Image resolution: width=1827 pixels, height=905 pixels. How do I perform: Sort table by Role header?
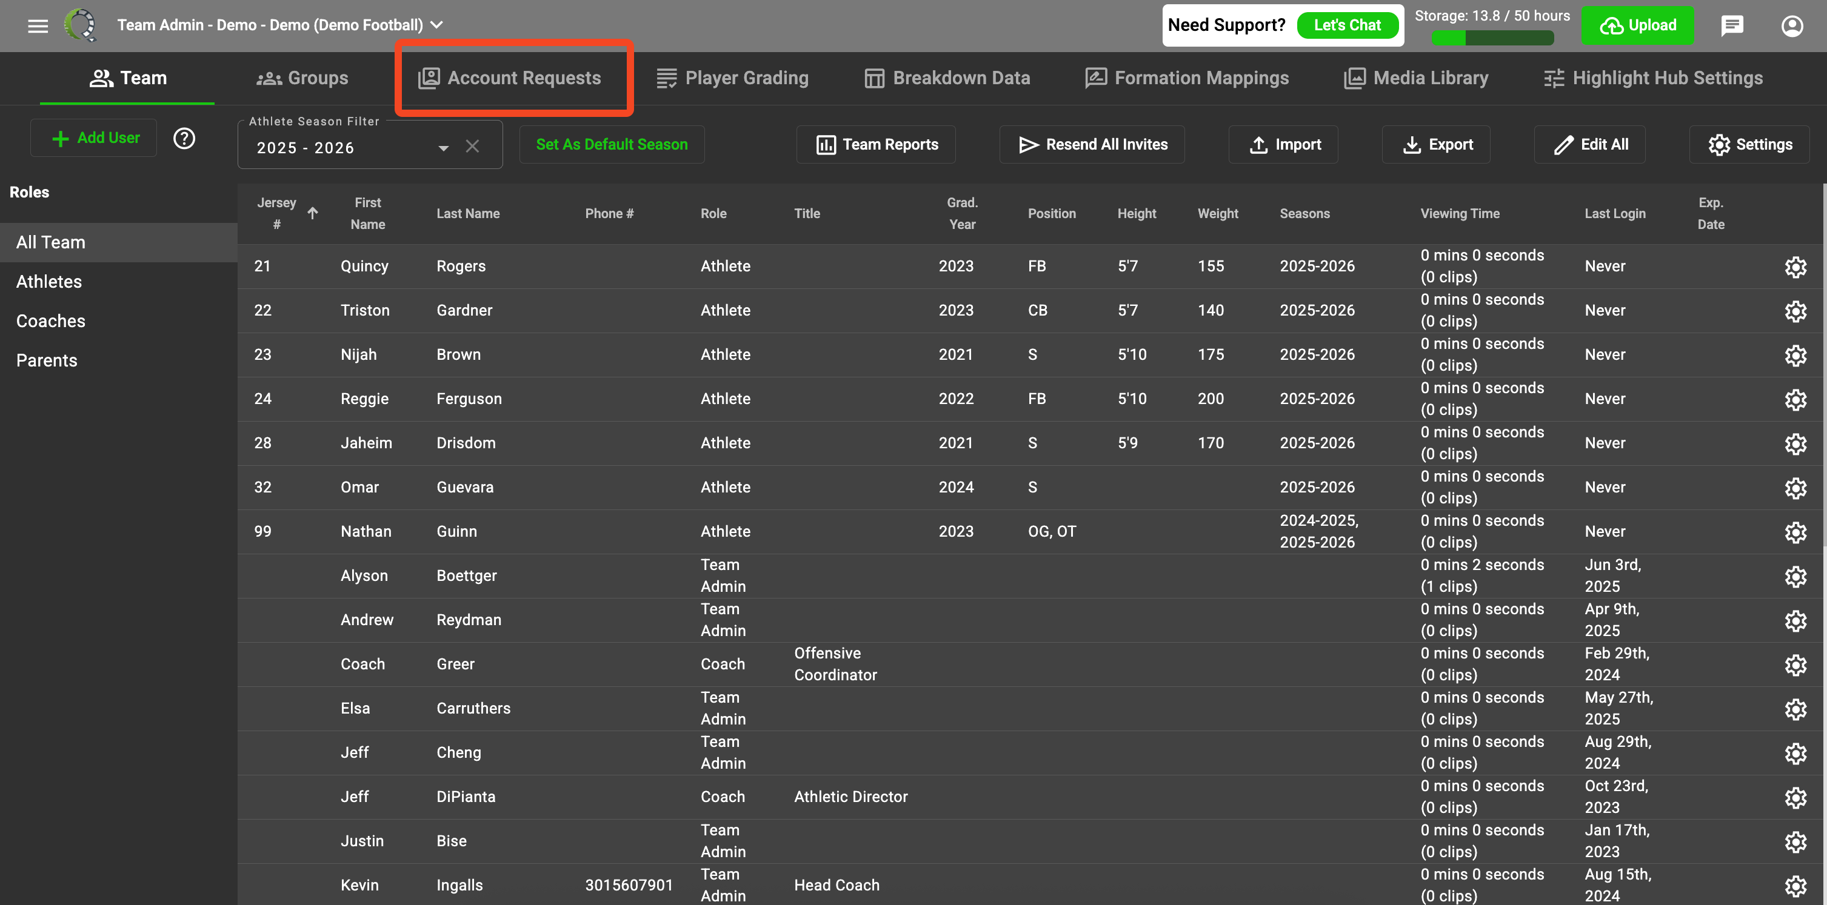point(713,213)
